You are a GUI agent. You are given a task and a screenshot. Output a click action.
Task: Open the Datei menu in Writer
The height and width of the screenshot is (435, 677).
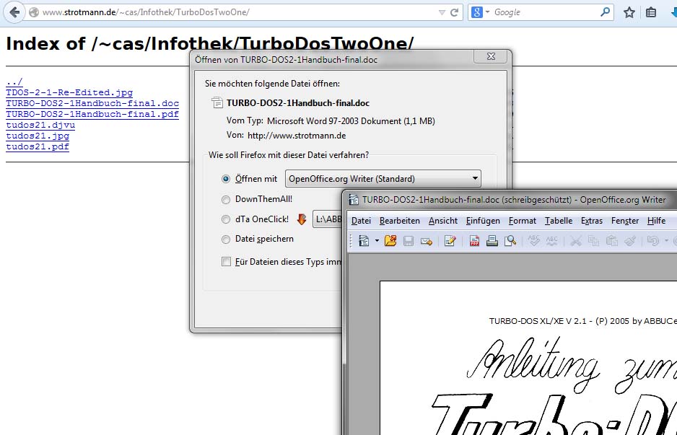coord(361,221)
